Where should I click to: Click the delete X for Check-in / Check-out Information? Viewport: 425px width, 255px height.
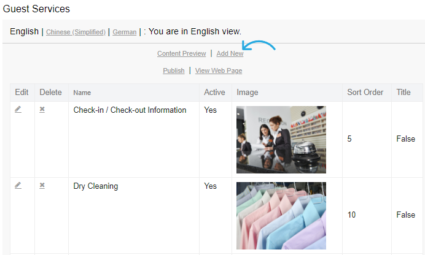click(42, 110)
